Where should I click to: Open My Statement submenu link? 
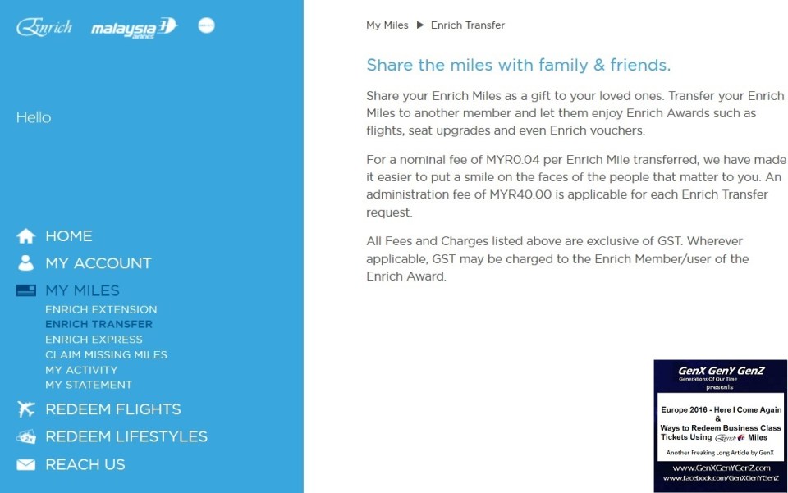click(x=89, y=385)
